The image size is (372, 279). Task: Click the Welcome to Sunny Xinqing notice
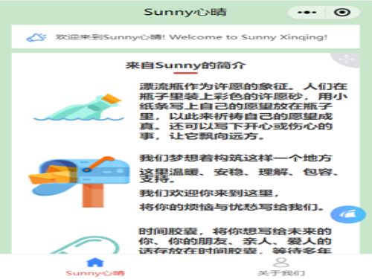pos(191,37)
